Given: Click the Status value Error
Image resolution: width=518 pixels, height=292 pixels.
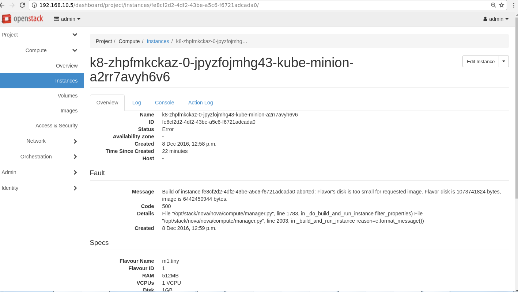Looking at the screenshot, I should 168,129.
